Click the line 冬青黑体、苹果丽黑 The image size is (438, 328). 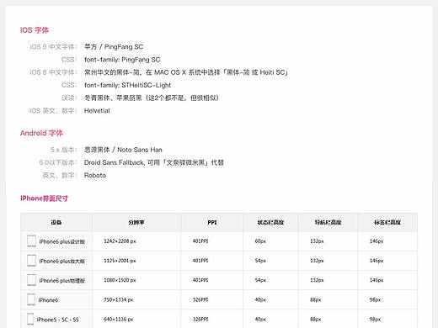152,98
